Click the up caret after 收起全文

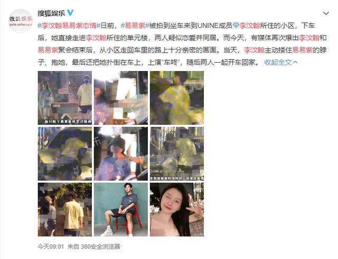pos(295,62)
